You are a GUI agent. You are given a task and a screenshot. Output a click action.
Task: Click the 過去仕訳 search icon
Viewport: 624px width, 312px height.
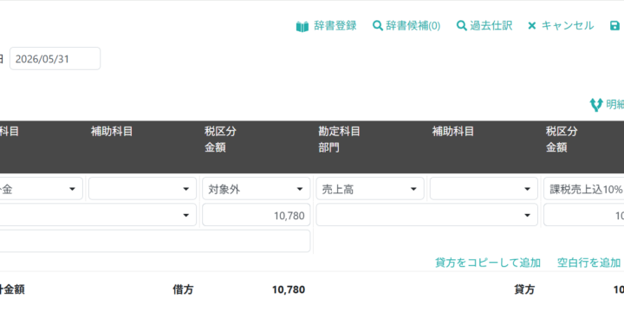pos(462,26)
